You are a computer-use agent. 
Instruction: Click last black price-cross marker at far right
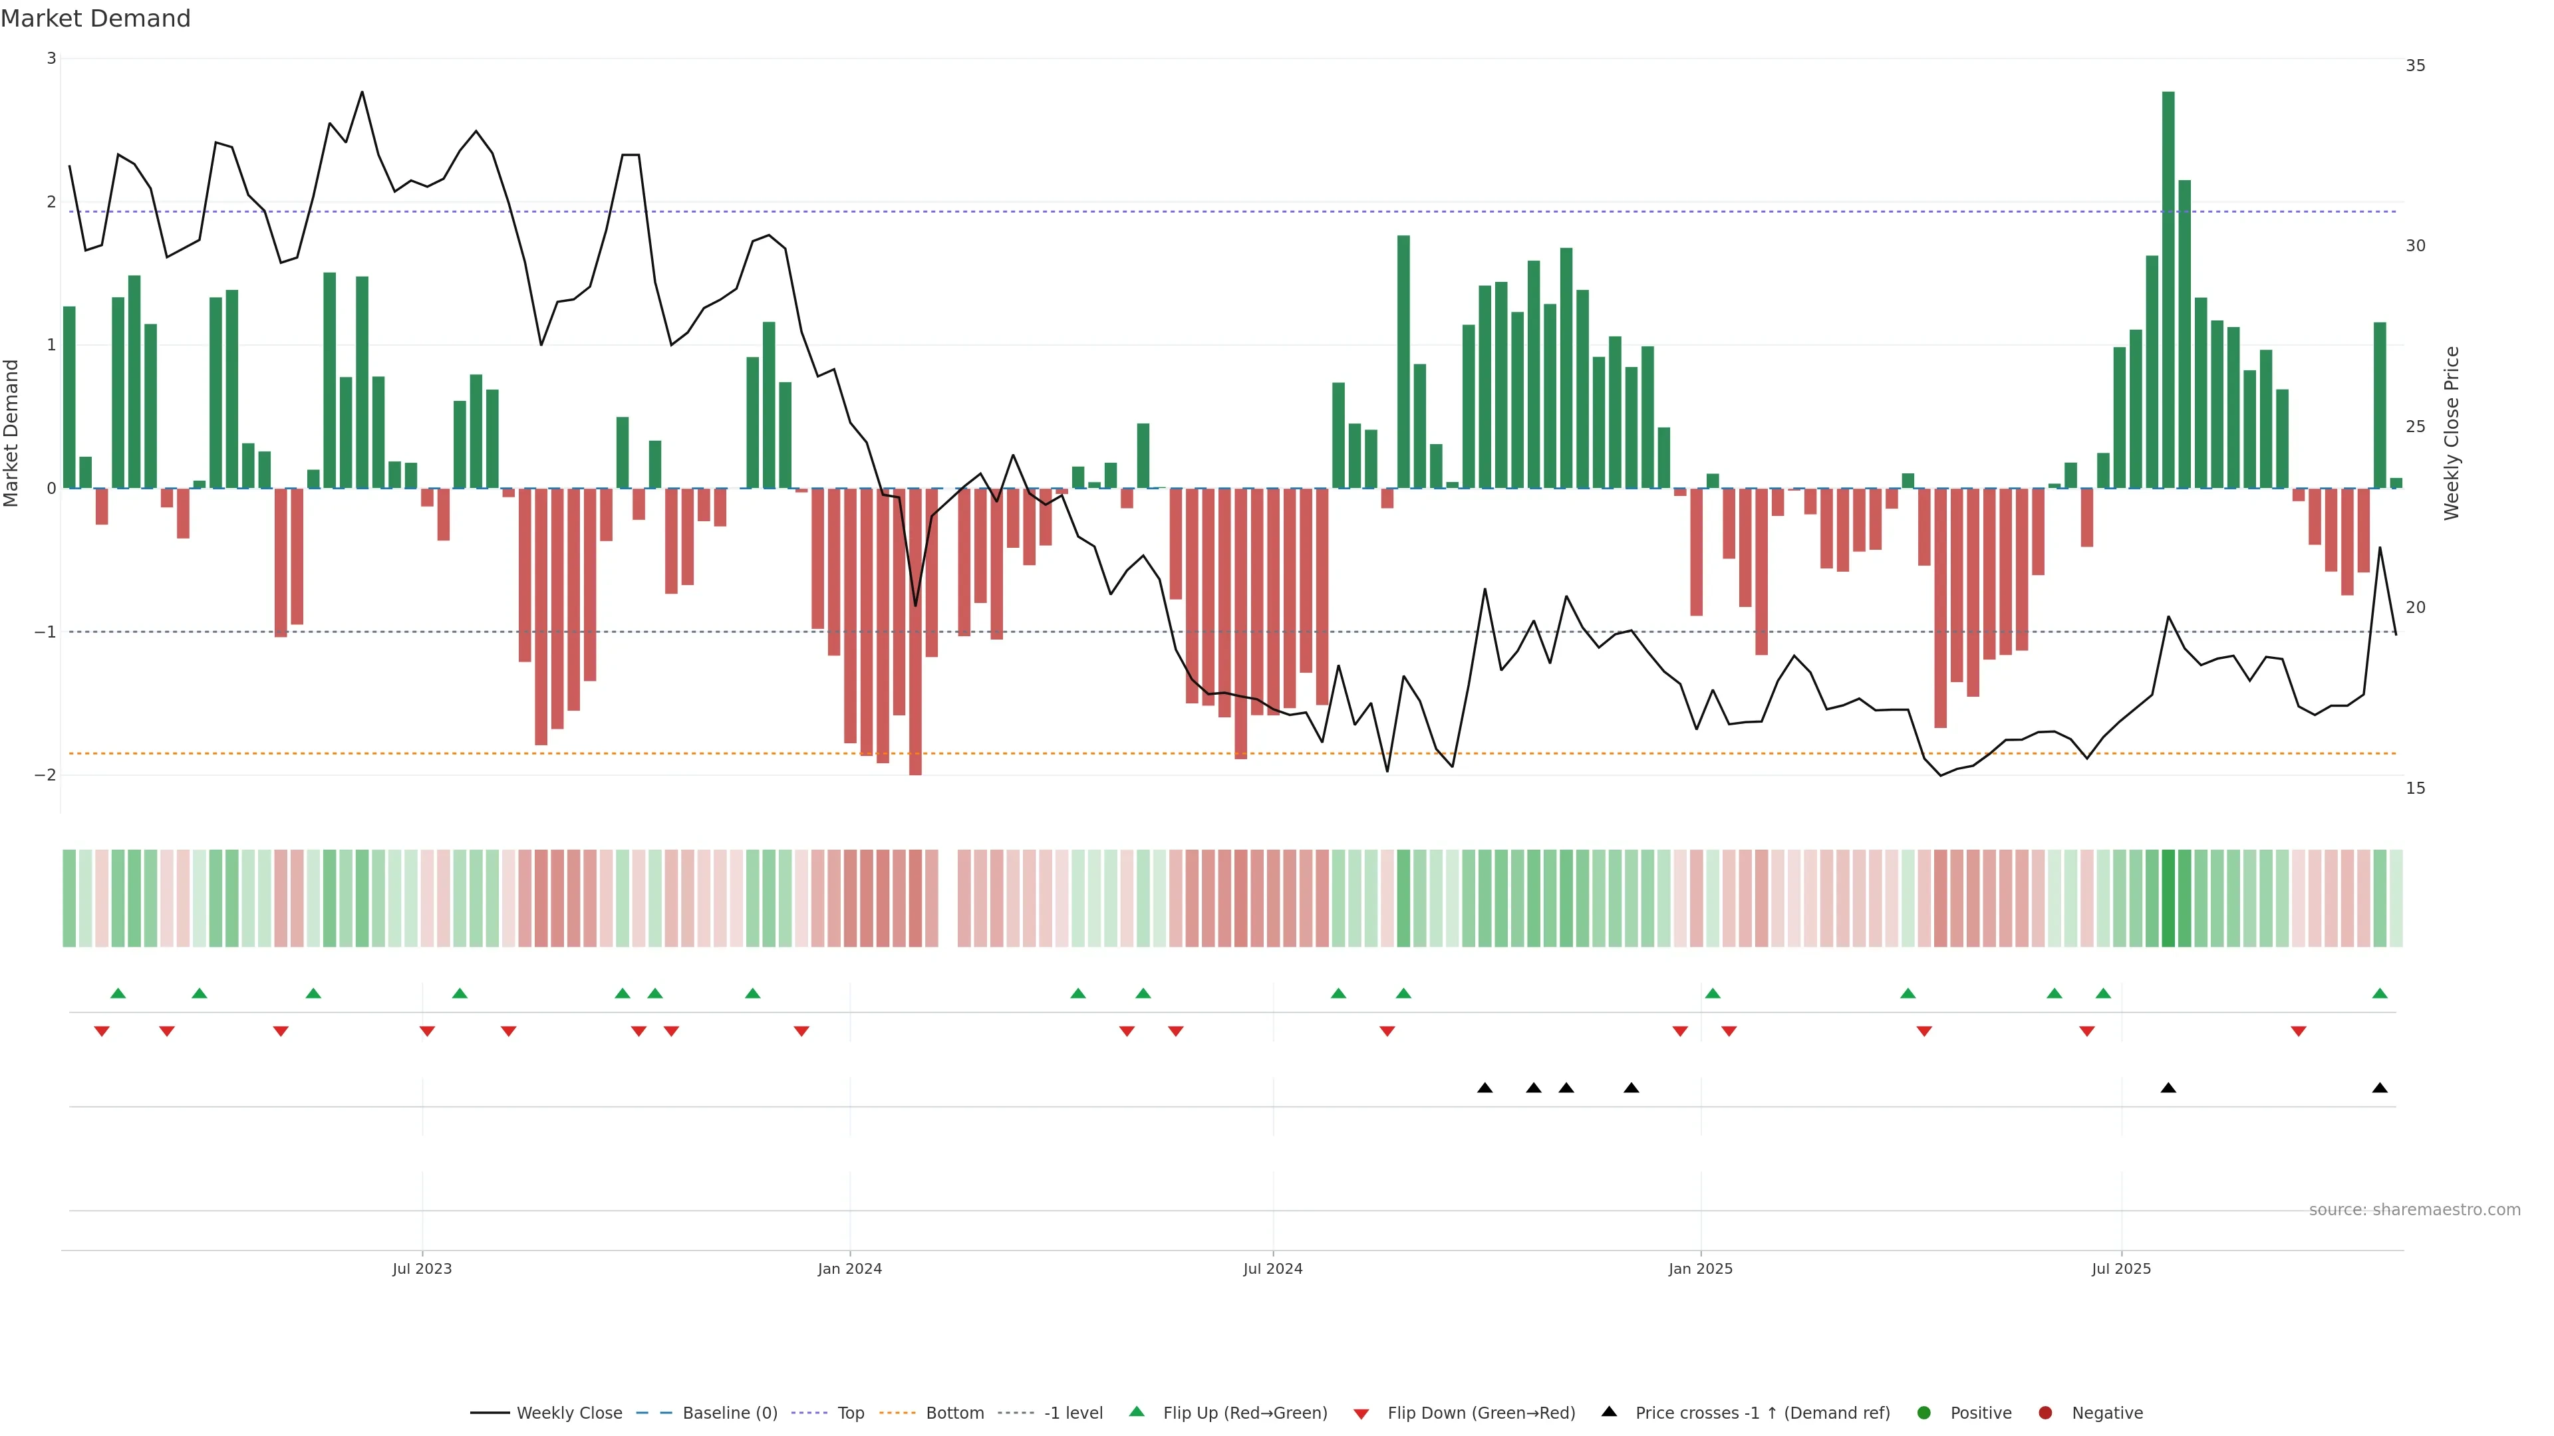pyautogui.click(x=2380, y=1088)
